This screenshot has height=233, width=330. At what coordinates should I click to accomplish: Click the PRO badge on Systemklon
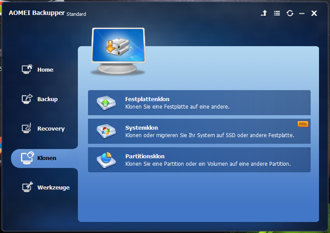[x=303, y=124]
